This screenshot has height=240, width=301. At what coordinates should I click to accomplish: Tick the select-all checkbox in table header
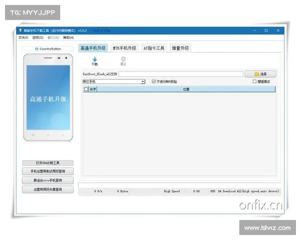(86, 89)
